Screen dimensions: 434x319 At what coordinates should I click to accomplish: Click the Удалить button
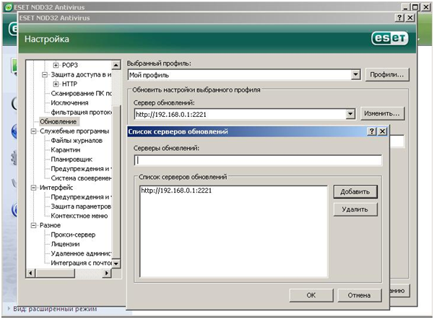355,209
